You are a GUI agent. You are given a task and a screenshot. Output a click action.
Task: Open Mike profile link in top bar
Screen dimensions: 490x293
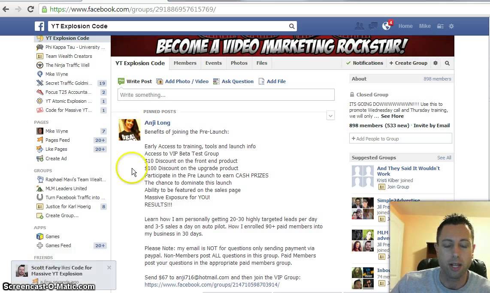tap(425, 26)
